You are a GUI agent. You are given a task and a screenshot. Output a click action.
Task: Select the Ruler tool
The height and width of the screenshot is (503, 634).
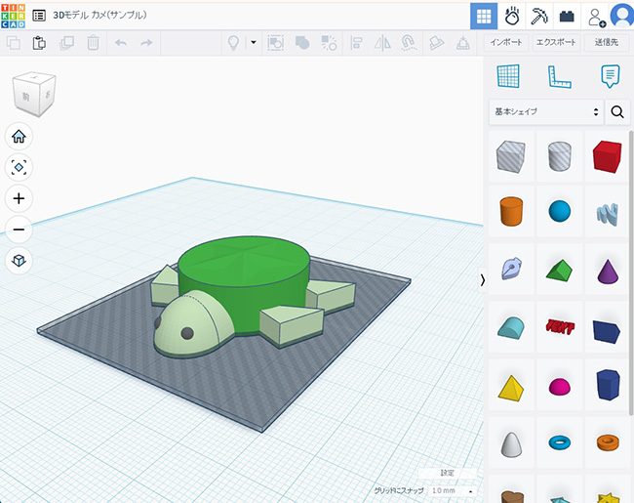click(560, 76)
